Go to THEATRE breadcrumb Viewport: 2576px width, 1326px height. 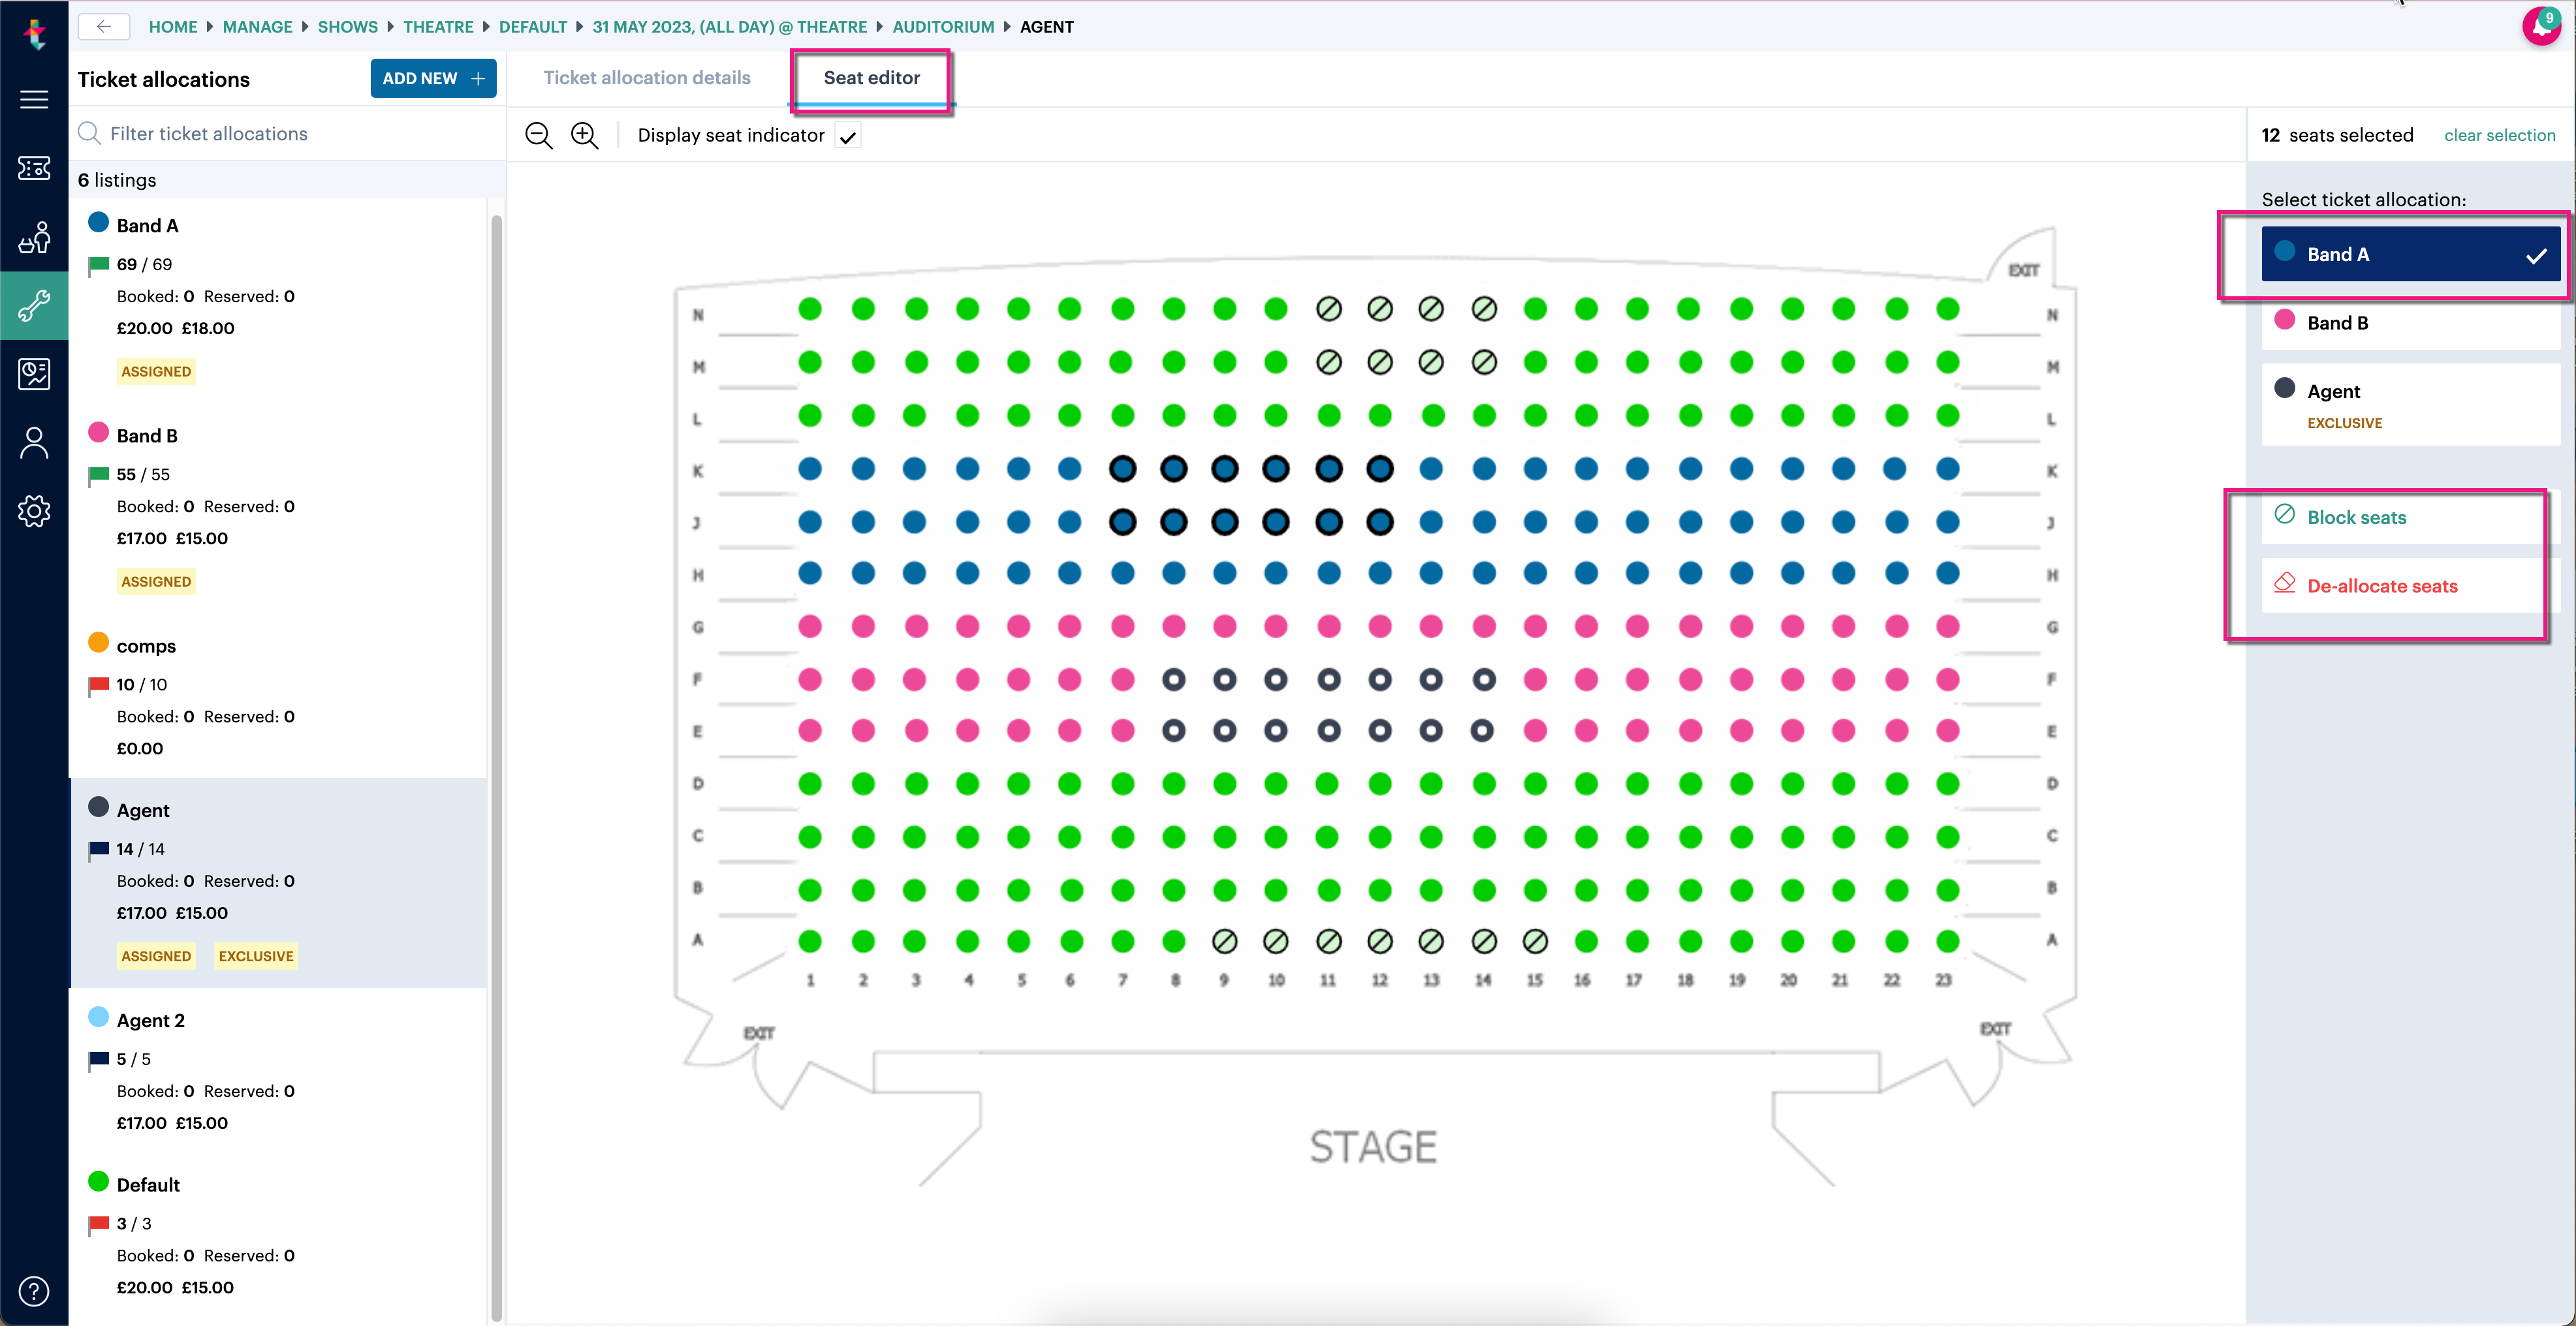(x=438, y=27)
